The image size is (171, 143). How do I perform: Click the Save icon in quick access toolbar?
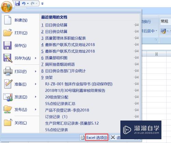(17, 3)
